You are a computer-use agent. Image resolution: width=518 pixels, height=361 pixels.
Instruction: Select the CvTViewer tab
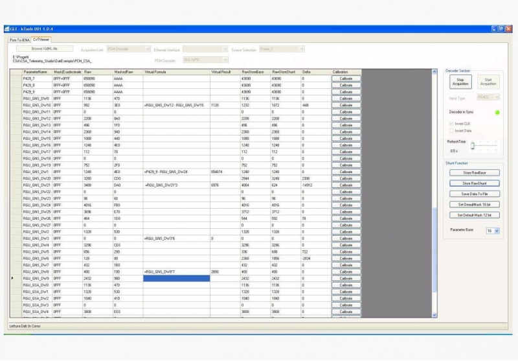click(42, 40)
